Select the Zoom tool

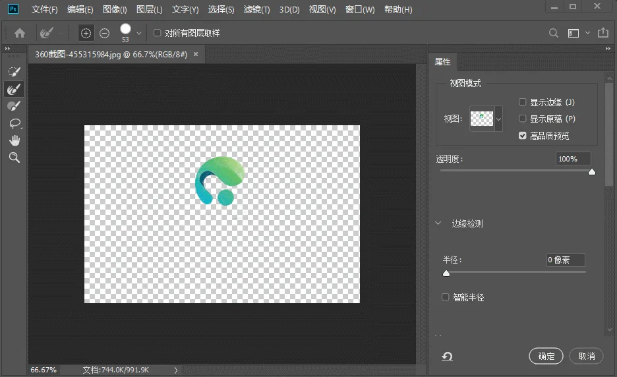15,158
